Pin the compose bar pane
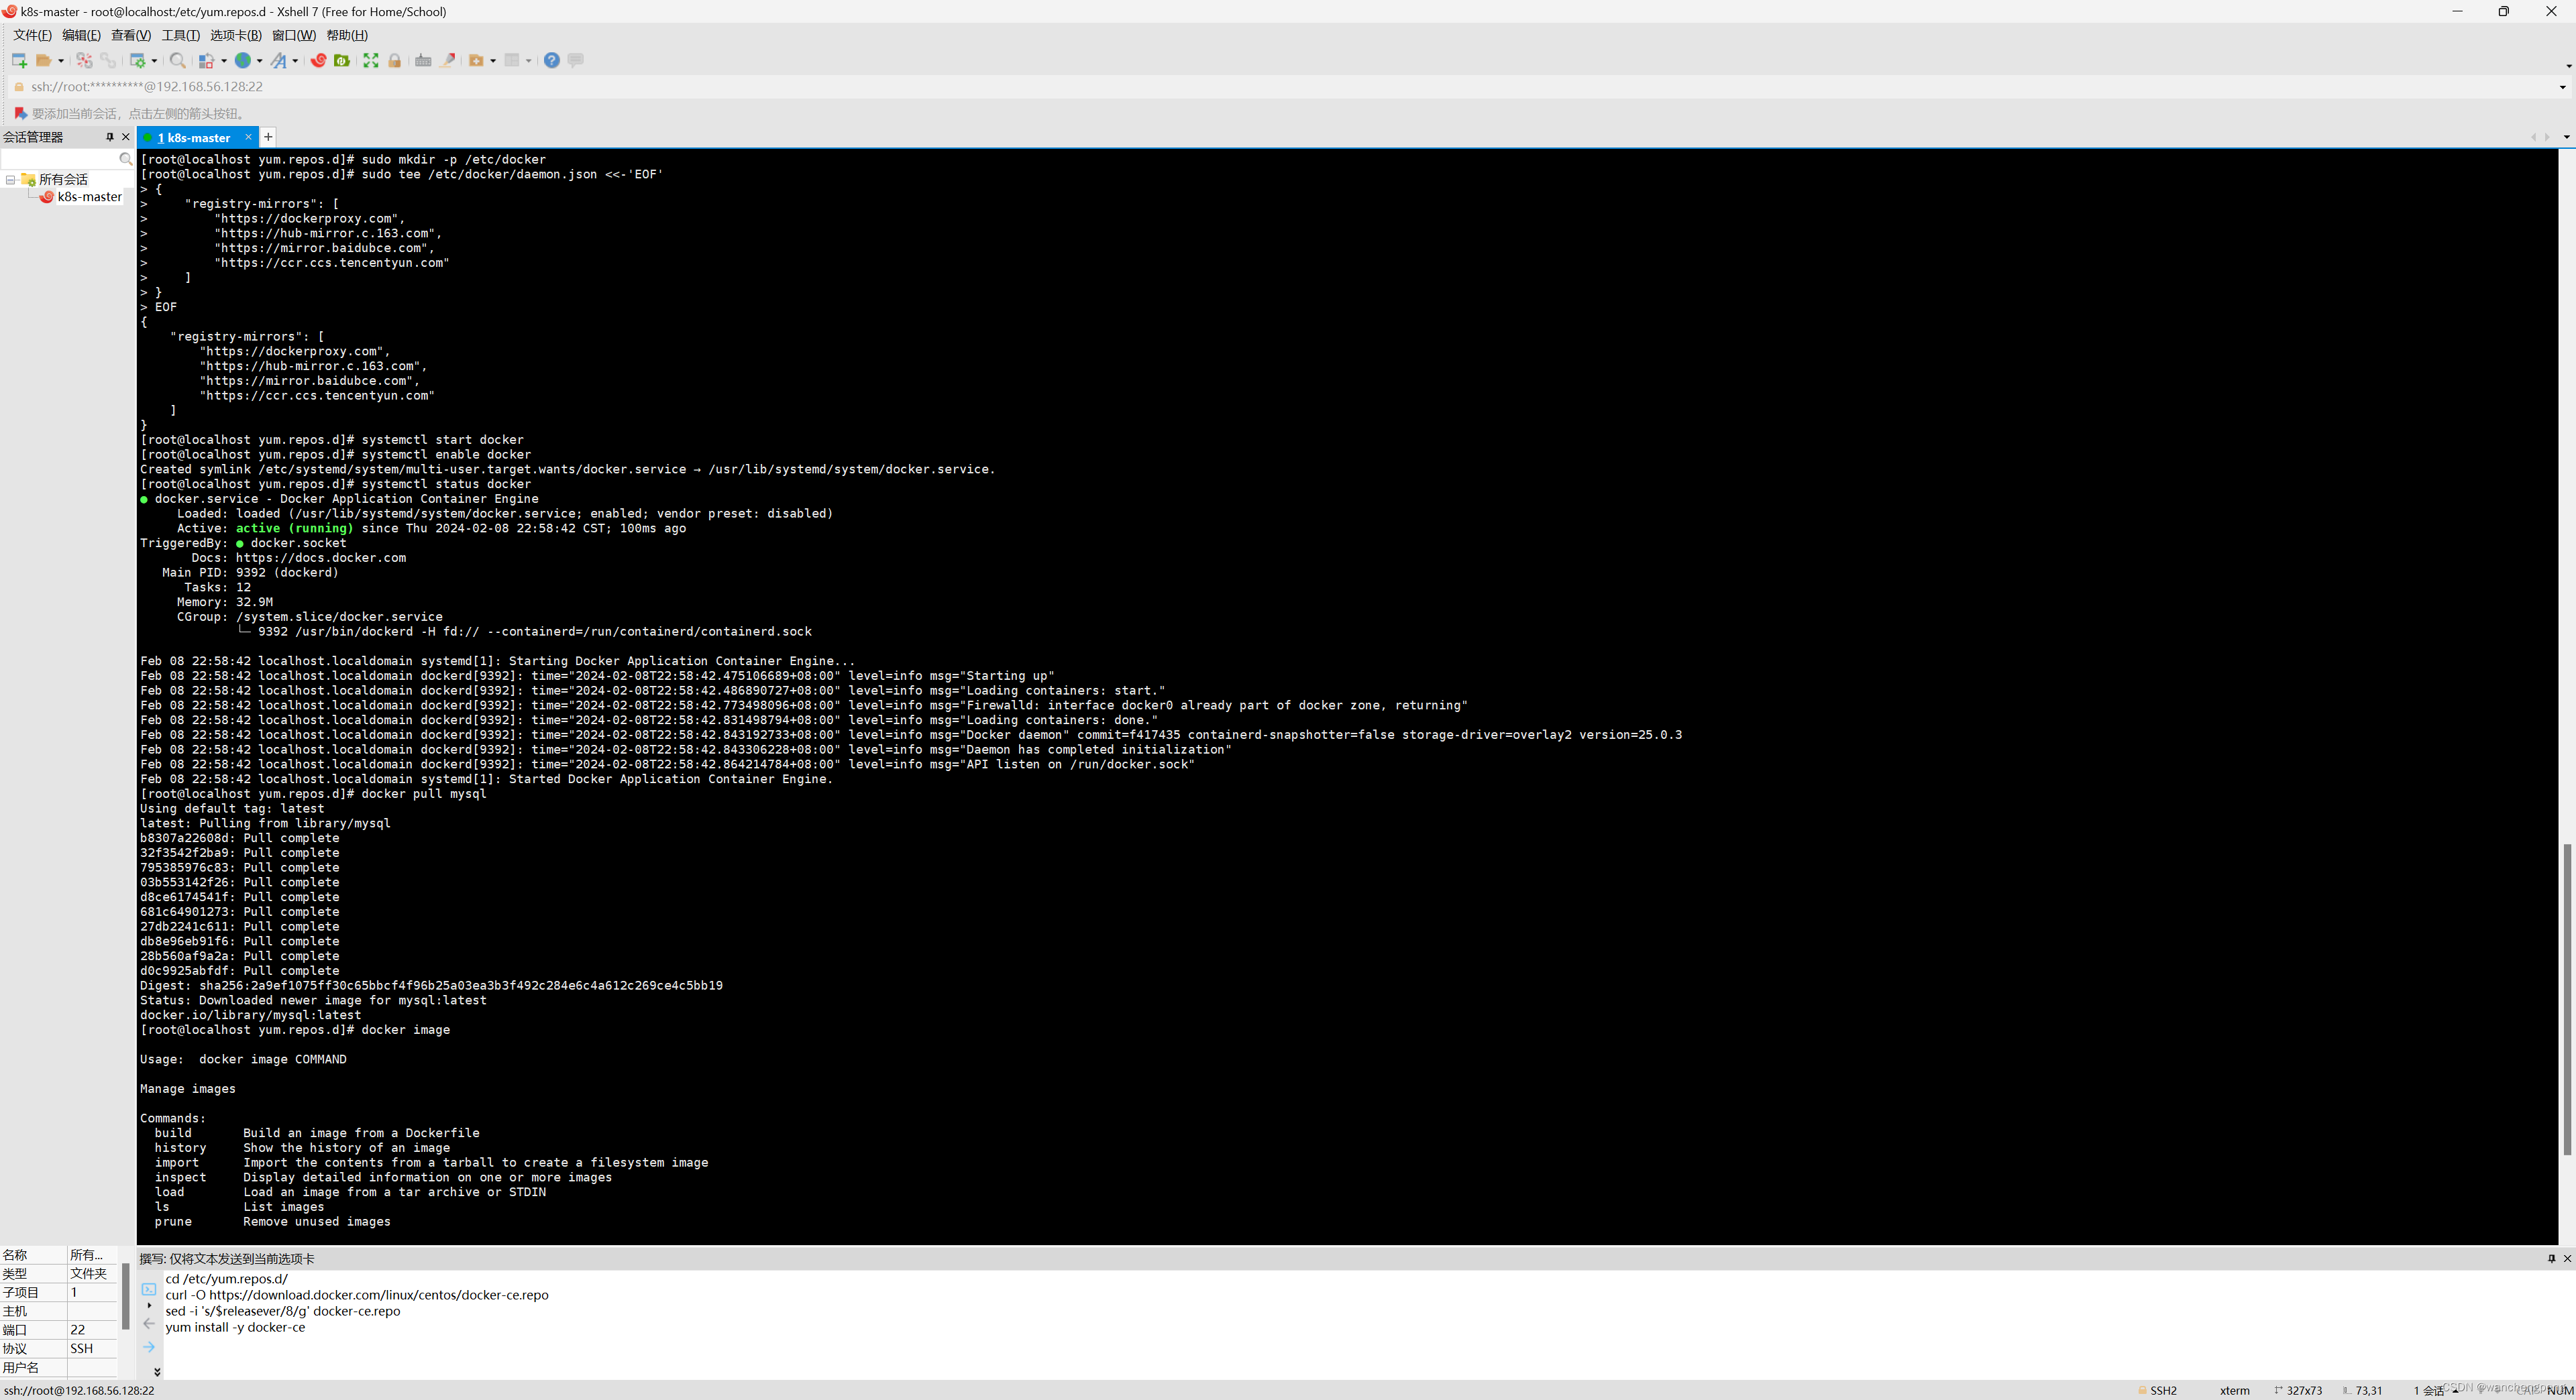The height and width of the screenshot is (1400, 2576). 2551,1259
